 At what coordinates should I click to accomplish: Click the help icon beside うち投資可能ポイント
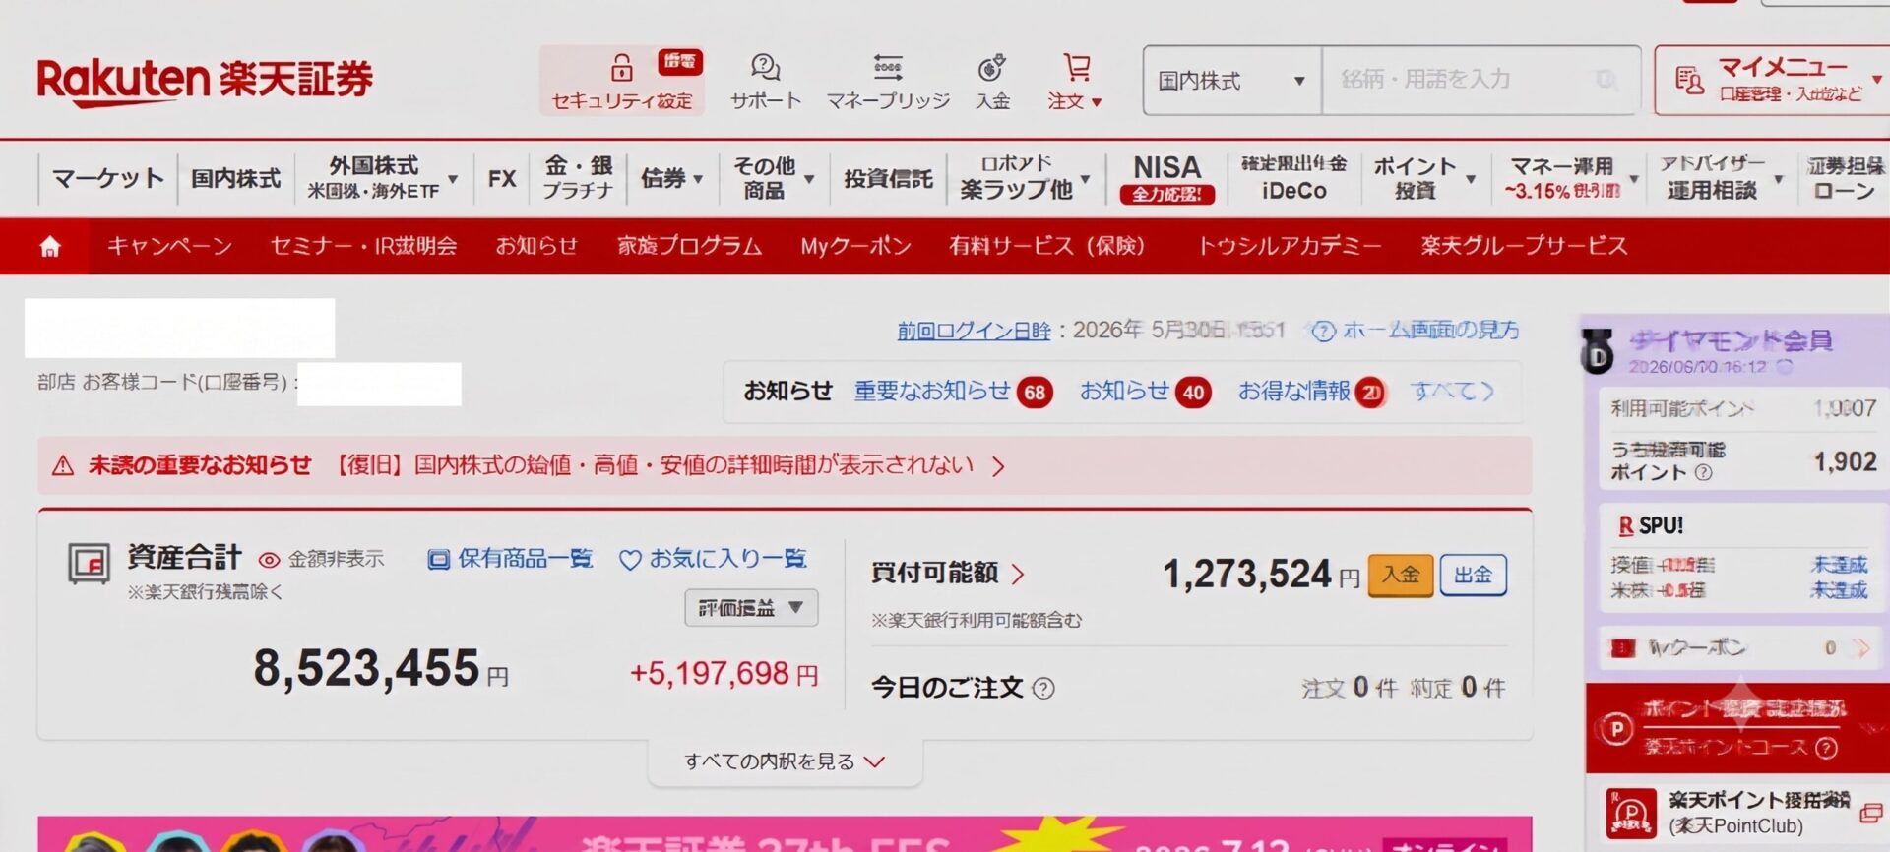[1704, 473]
